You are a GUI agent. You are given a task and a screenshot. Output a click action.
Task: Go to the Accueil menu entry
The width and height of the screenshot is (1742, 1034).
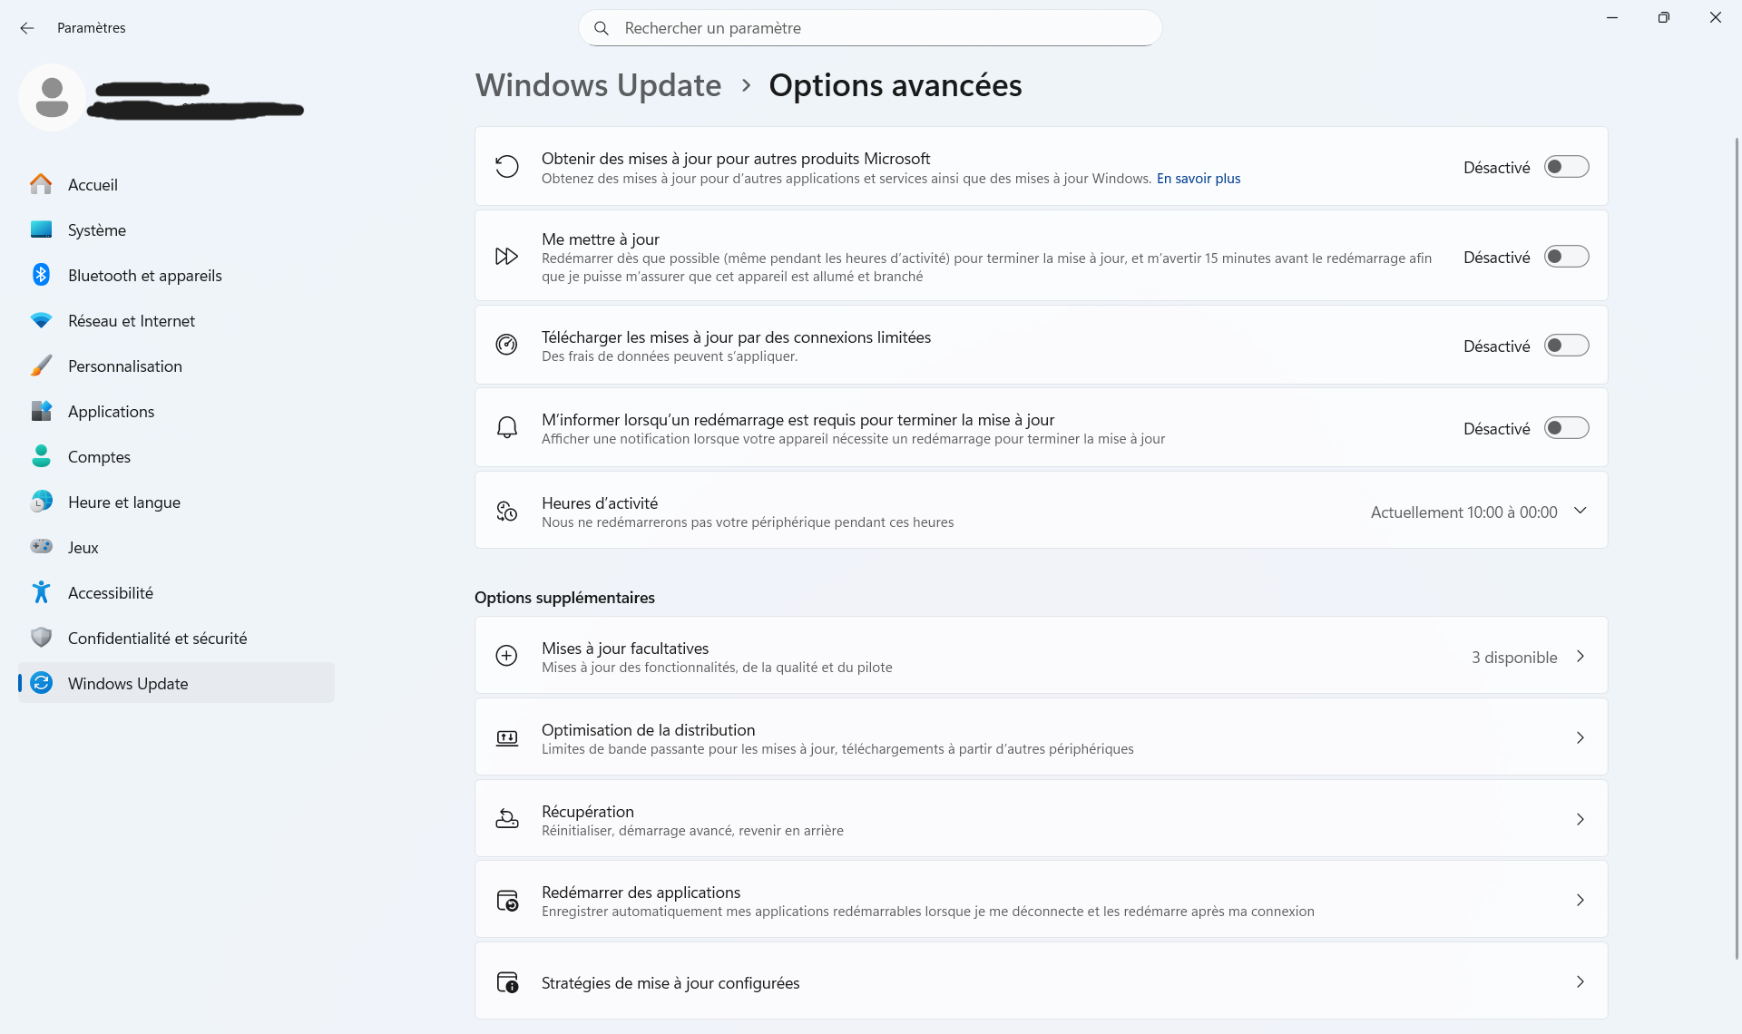[x=93, y=184]
